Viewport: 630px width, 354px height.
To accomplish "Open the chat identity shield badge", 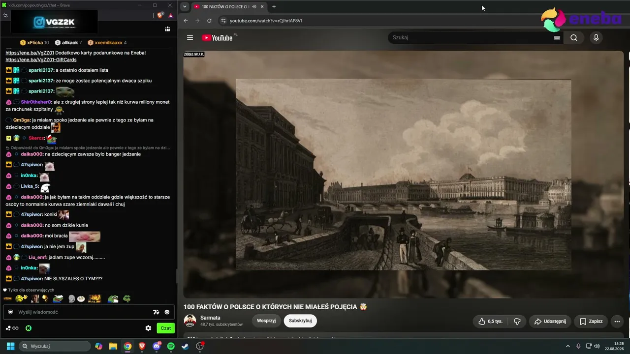I will tap(10, 312).
